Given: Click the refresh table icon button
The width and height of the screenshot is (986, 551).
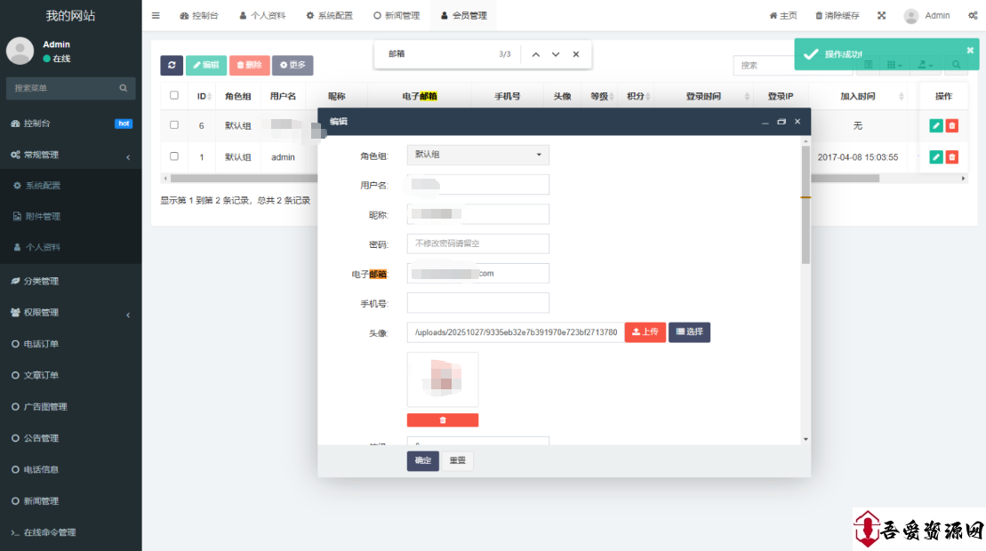Looking at the screenshot, I should tap(172, 65).
